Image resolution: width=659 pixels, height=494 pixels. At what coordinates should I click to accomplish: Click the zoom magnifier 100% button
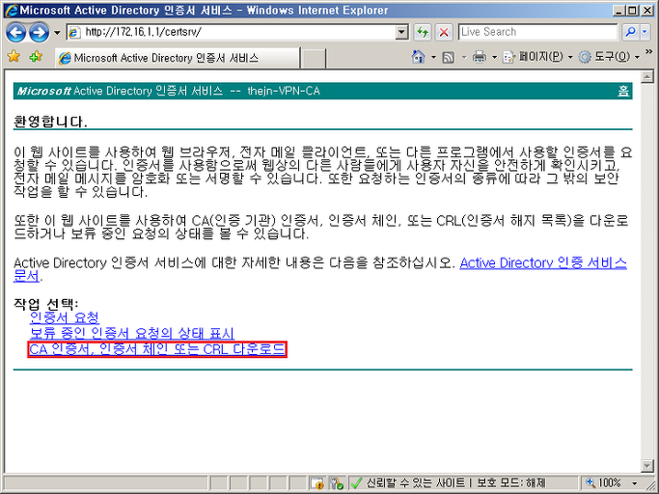click(x=604, y=482)
